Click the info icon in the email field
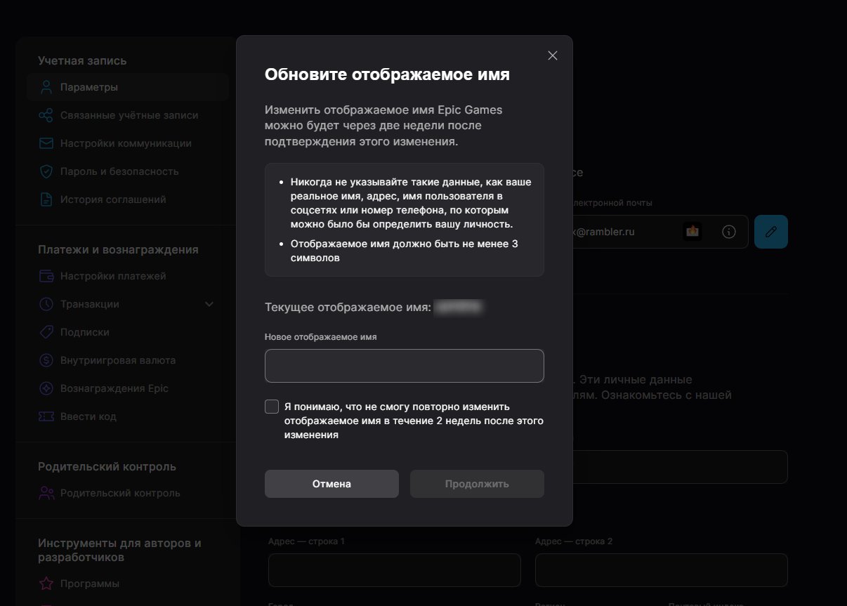 click(729, 232)
